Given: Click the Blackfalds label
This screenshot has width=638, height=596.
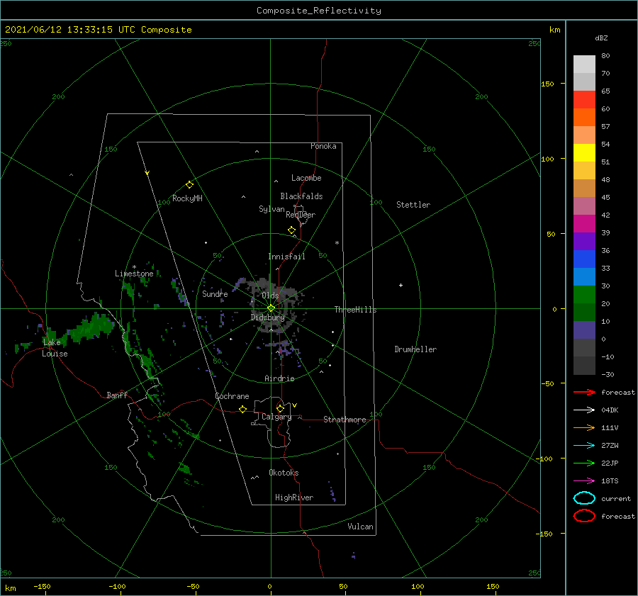Looking at the screenshot, I should pyautogui.click(x=301, y=196).
